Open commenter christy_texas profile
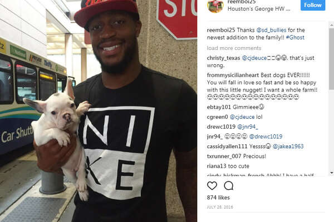Viewport: 334px width, 222px height. [x=223, y=58]
